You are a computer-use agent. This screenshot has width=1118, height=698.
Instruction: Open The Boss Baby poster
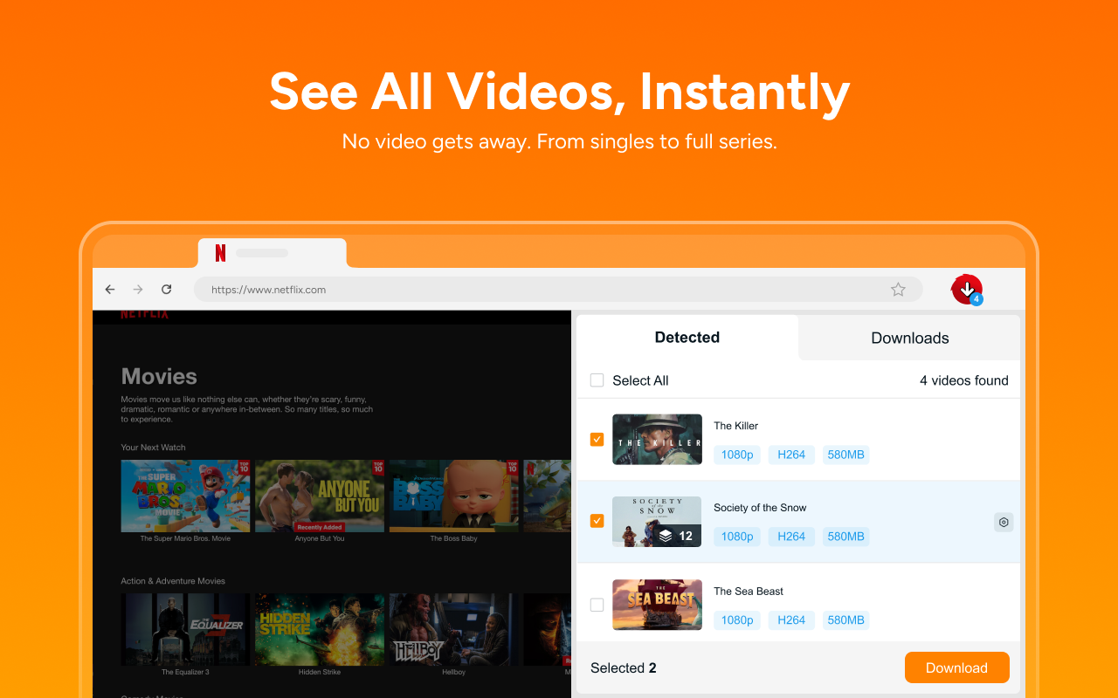[x=454, y=496]
